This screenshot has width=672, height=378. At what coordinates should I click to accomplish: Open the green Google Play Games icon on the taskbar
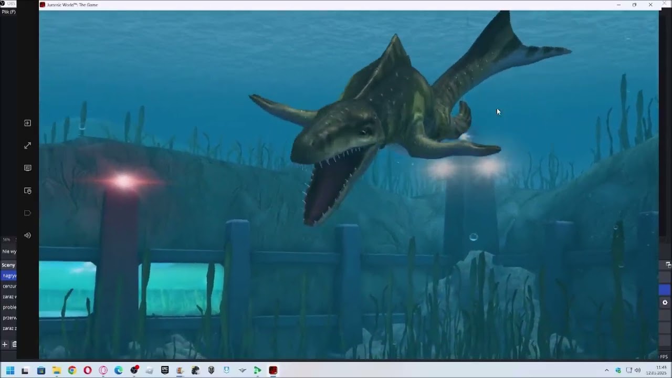pos(257,371)
